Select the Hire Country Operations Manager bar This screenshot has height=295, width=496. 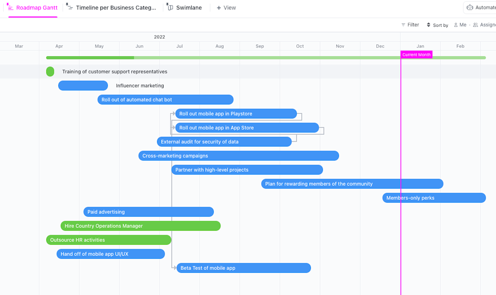click(140, 226)
